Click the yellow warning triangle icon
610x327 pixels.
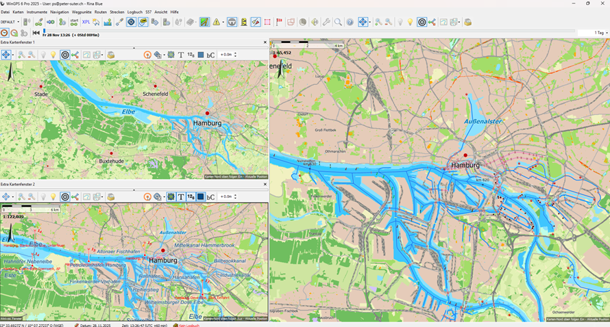(x=217, y=22)
